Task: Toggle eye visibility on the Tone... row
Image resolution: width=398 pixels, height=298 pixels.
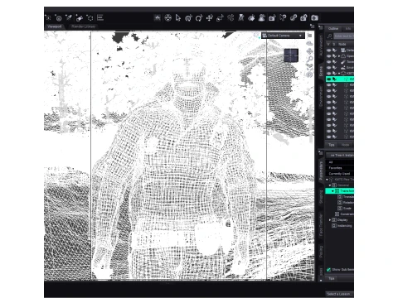Action: pyautogui.click(x=328, y=62)
